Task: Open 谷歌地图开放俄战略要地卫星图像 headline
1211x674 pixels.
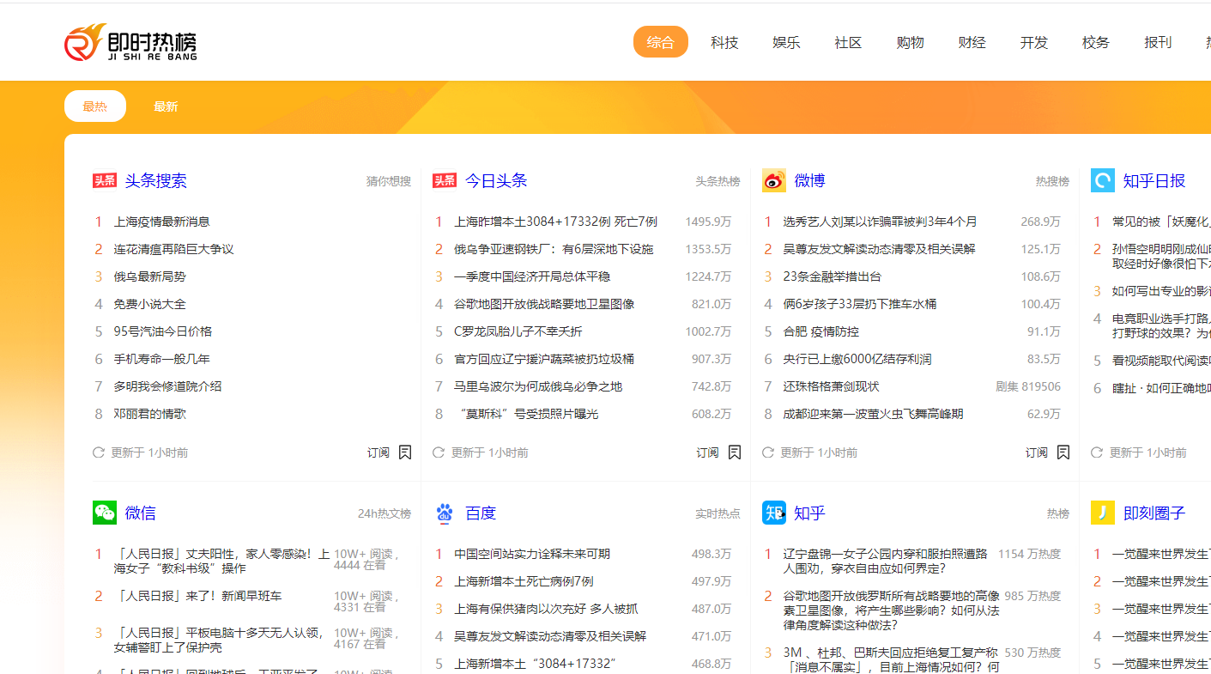Action: 544,304
